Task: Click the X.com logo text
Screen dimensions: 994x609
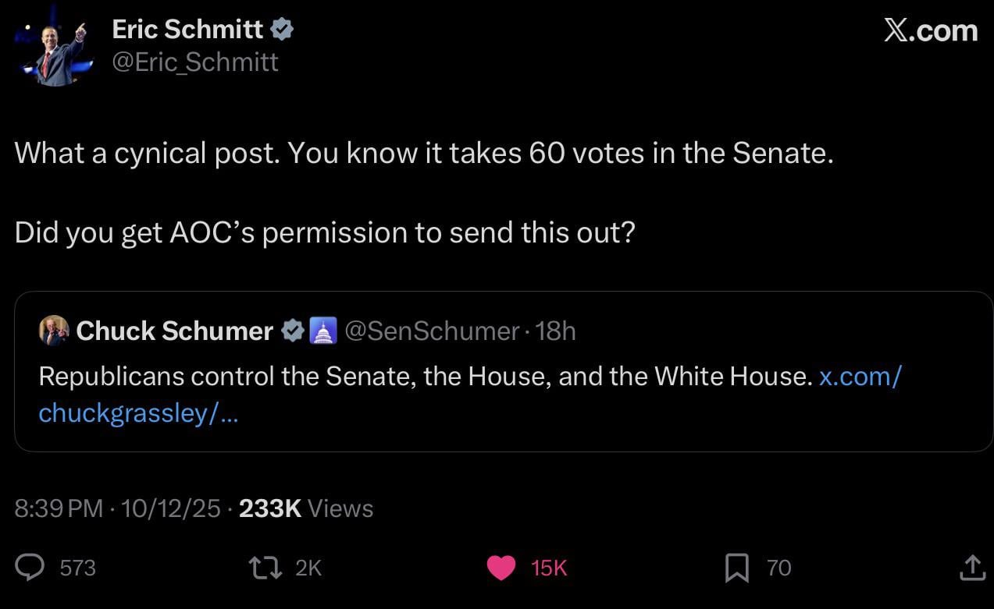Action: click(x=930, y=30)
